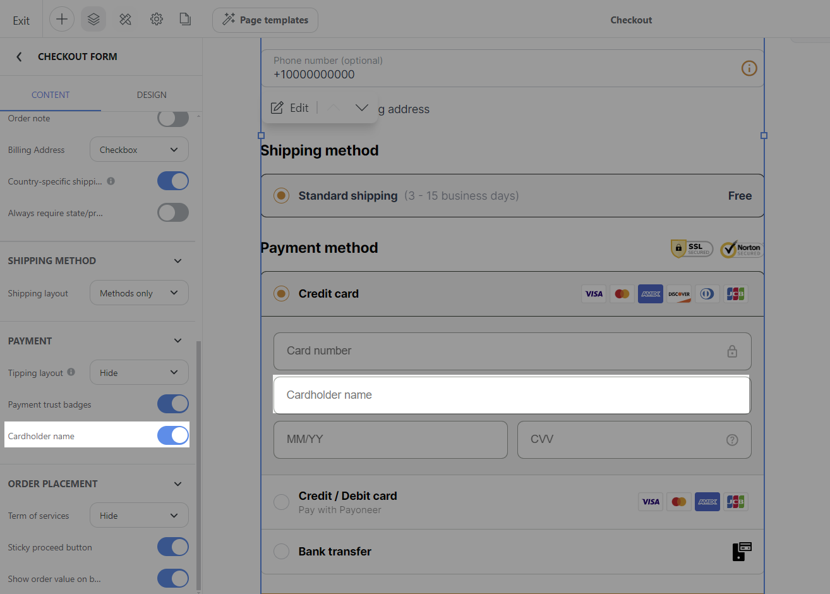
Task: Click the Visa logo in Payoneer row
Action: point(651,502)
